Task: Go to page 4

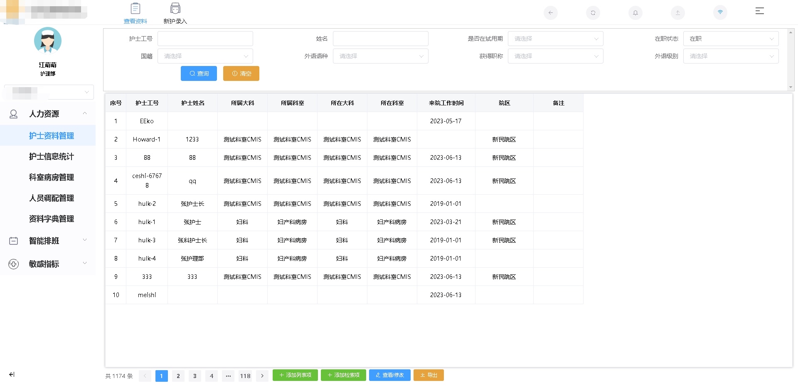Action: pyautogui.click(x=212, y=376)
